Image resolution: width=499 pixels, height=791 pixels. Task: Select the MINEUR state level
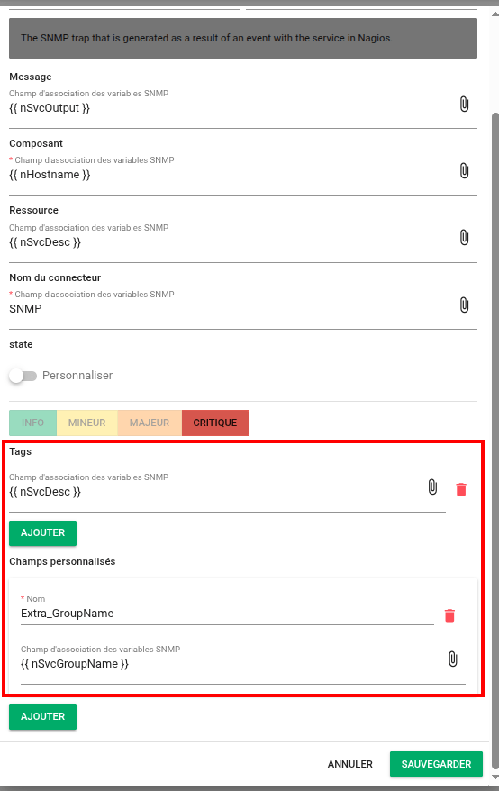pos(86,423)
